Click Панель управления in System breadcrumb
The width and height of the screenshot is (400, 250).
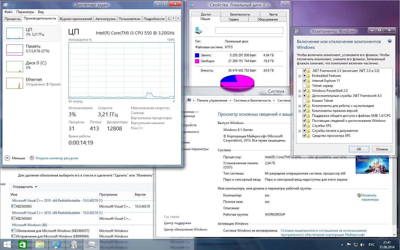pyautogui.click(x=212, y=100)
